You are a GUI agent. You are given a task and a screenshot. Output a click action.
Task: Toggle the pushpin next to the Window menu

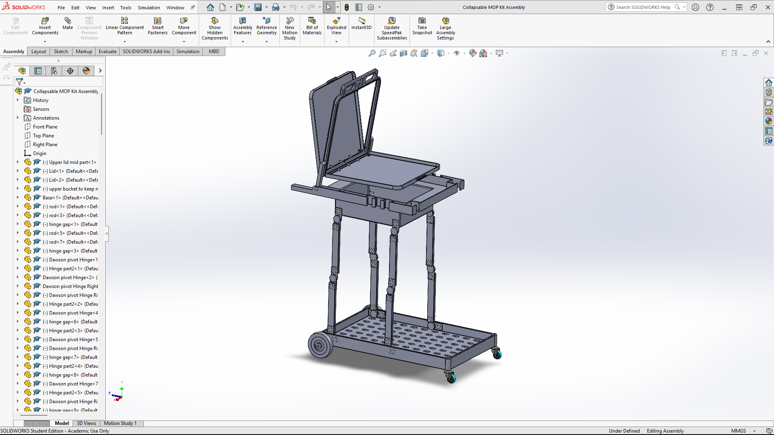tap(193, 7)
